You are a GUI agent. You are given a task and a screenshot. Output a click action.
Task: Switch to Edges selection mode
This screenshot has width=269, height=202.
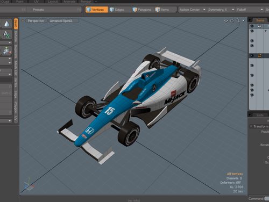pyautogui.click(x=117, y=10)
